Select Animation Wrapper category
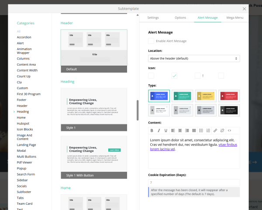This screenshot has height=210, width=262. [24, 51]
